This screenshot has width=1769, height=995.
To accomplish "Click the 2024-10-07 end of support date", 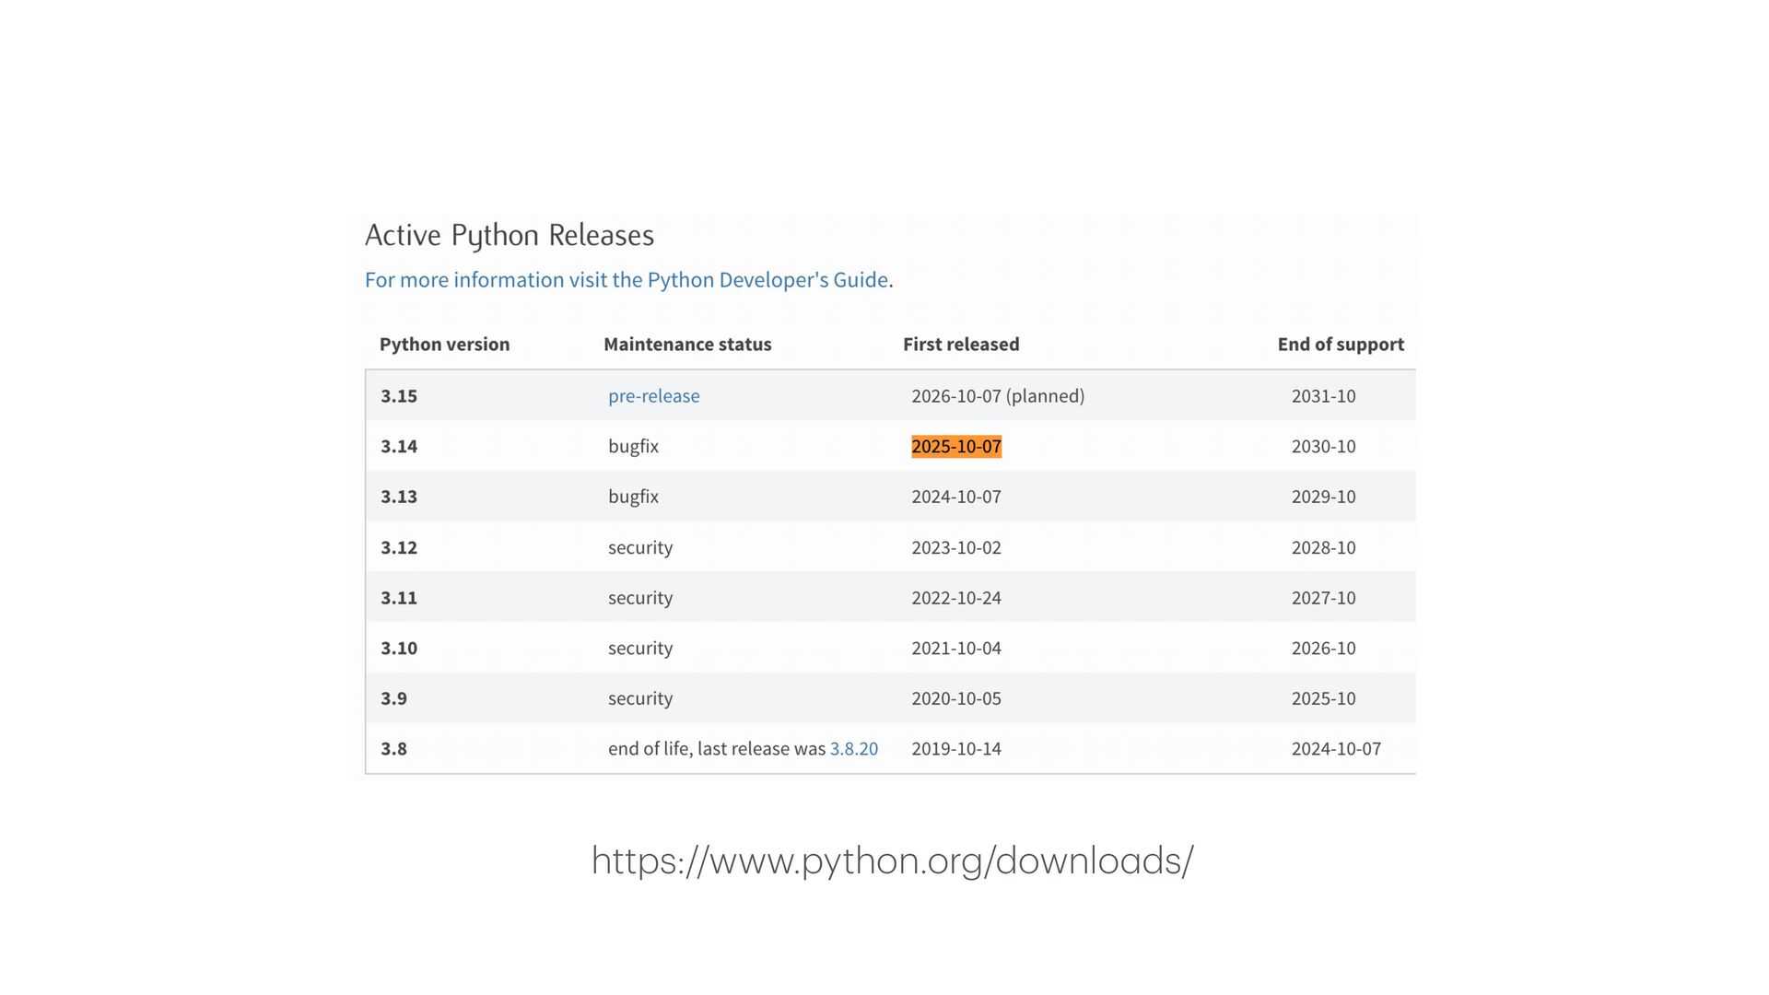I will pyautogui.click(x=1335, y=749).
